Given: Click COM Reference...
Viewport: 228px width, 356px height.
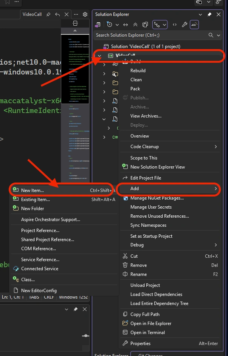Looking at the screenshot, I should [39, 249].
